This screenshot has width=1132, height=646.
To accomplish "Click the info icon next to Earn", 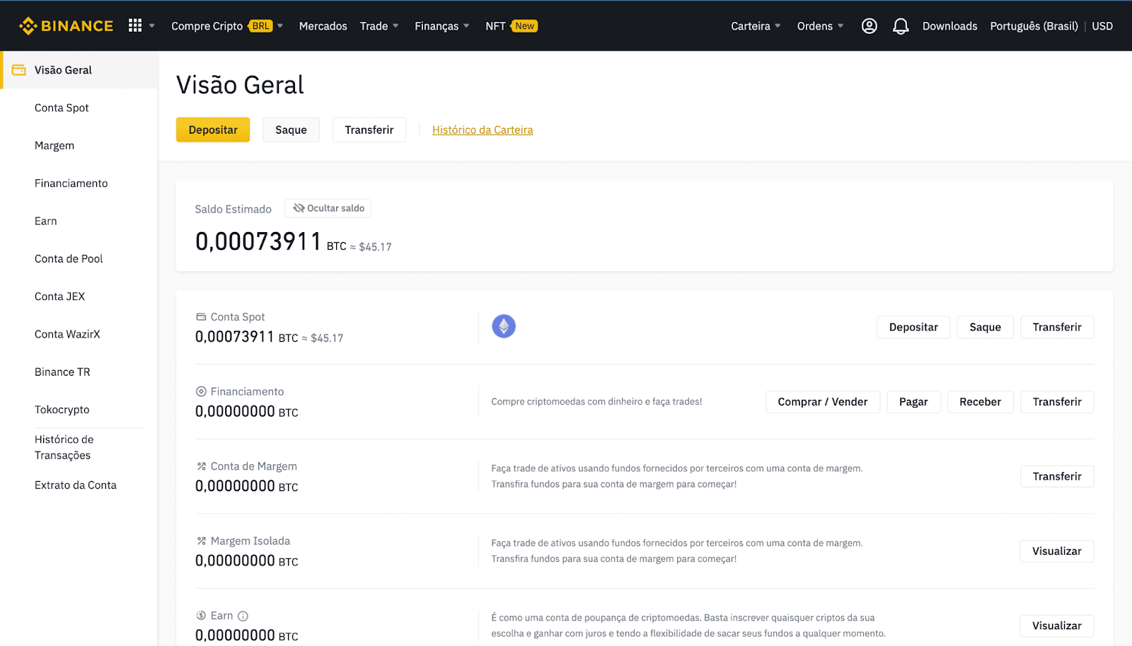I will 243,616.
